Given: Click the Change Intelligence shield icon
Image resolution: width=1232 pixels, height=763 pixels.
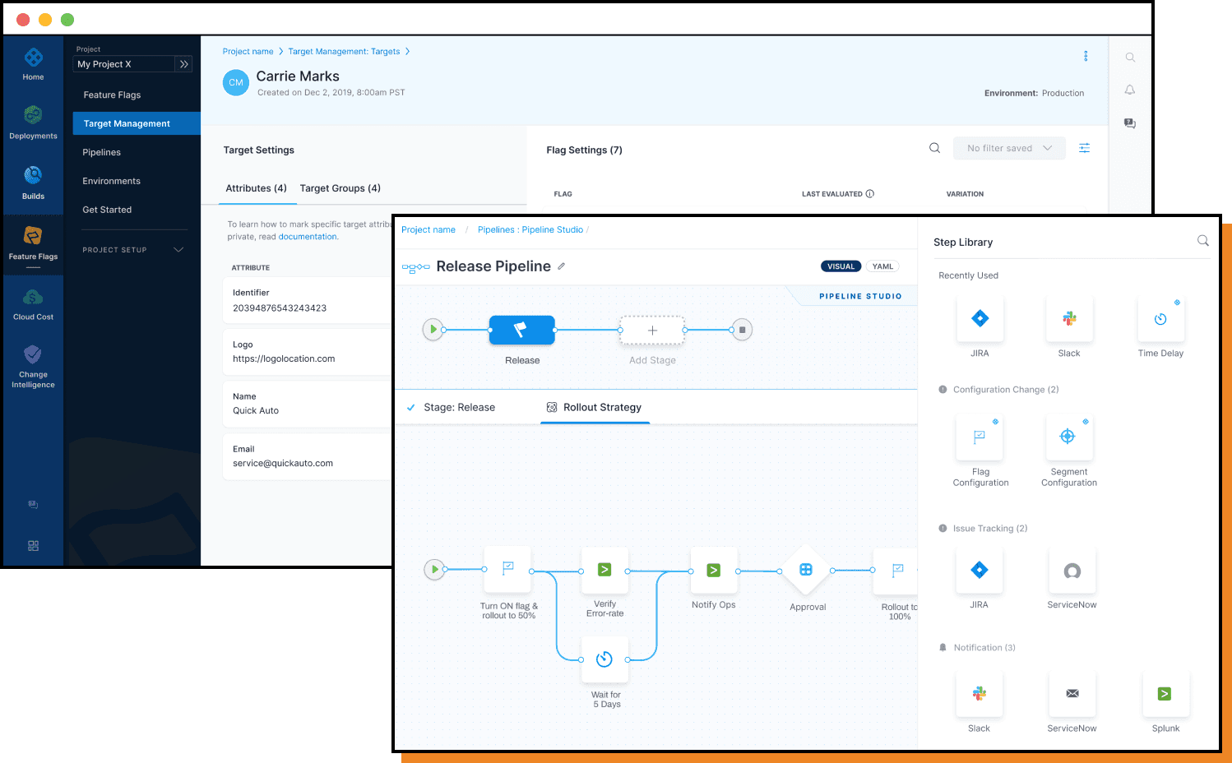Looking at the screenshot, I should pyautogui.click(x=33, y=354).
